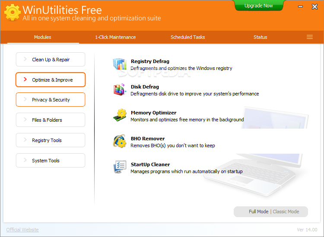Click 'Manages programs which run automatically' text
This screenshot has height=237, width=324.
(187, 171)
